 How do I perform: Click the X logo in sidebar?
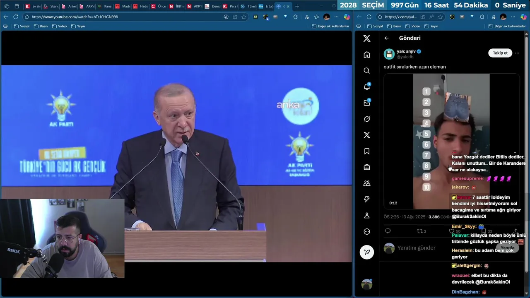click(366, 38)
